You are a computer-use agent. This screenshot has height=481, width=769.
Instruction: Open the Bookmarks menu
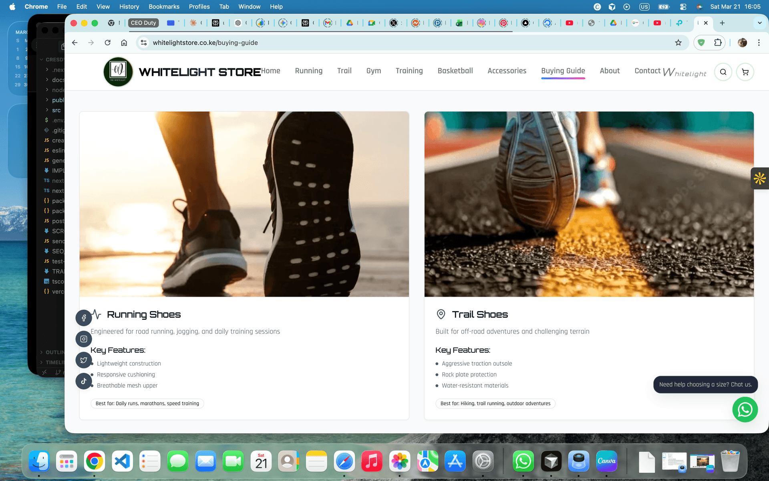pos(164,6)
